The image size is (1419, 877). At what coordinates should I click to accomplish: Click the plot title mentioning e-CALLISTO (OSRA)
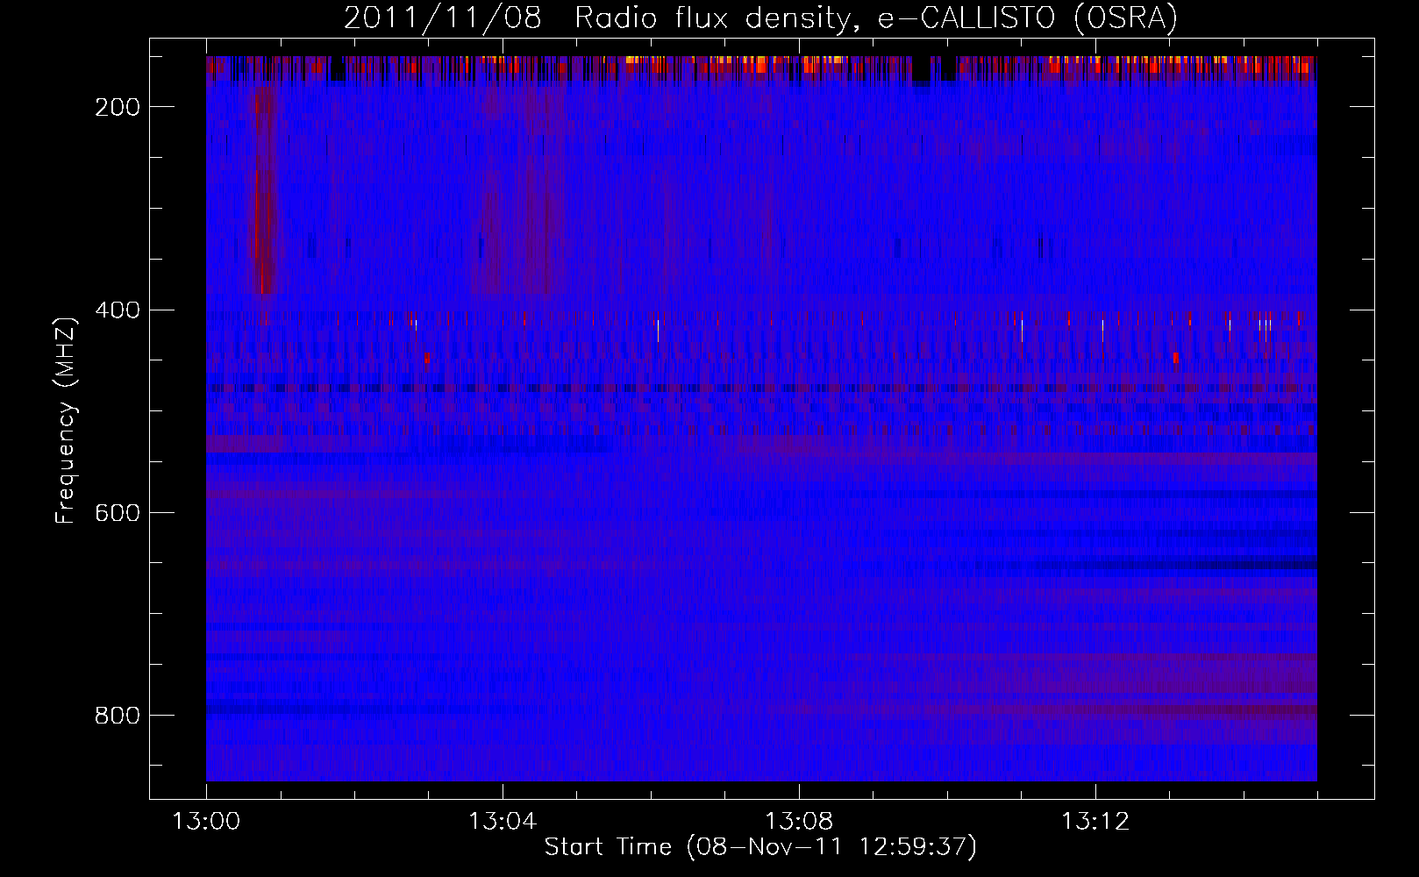760,18
